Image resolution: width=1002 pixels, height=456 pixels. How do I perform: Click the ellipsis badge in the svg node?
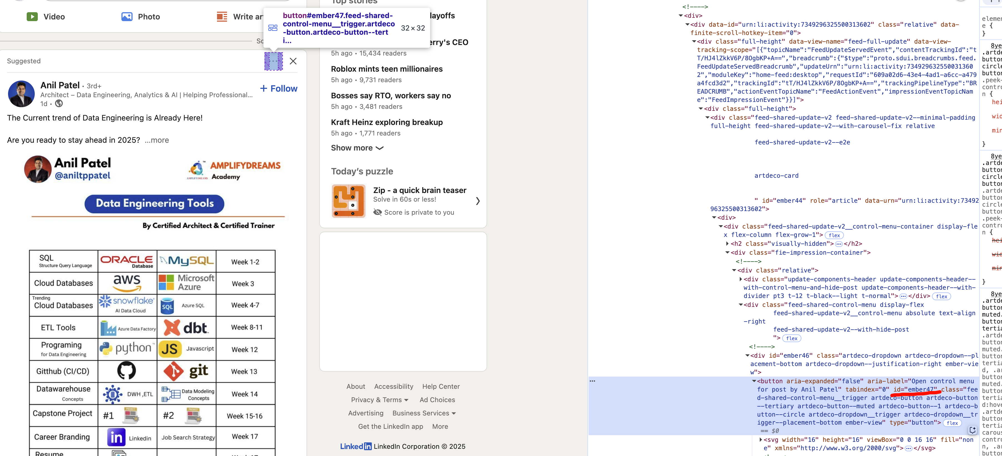pyautogui.click(x=908, y=448)
